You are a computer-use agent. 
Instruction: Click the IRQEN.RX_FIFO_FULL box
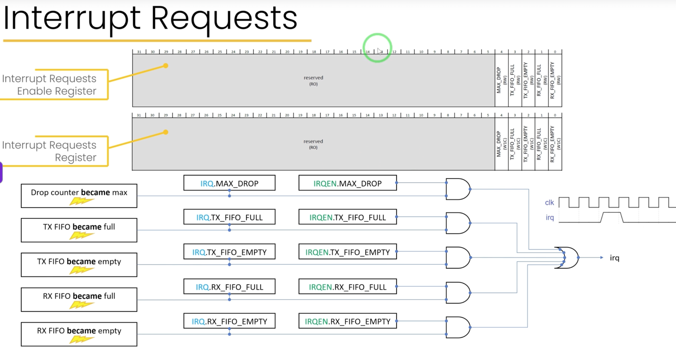pos(347,287)
